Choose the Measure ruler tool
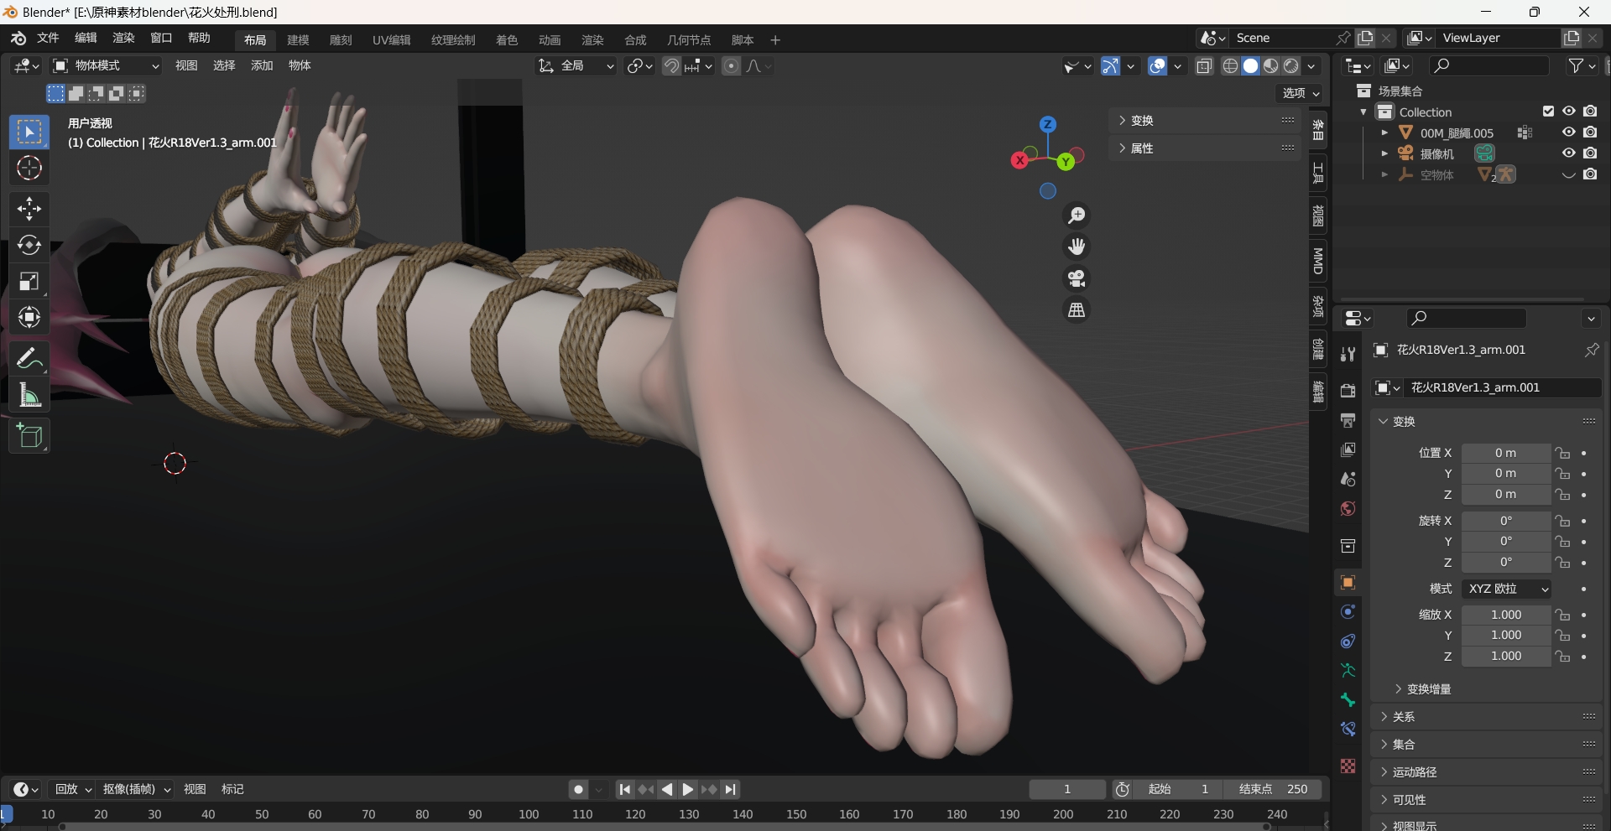The width and height of the screenshot is (1611, 831). (29, 395)
